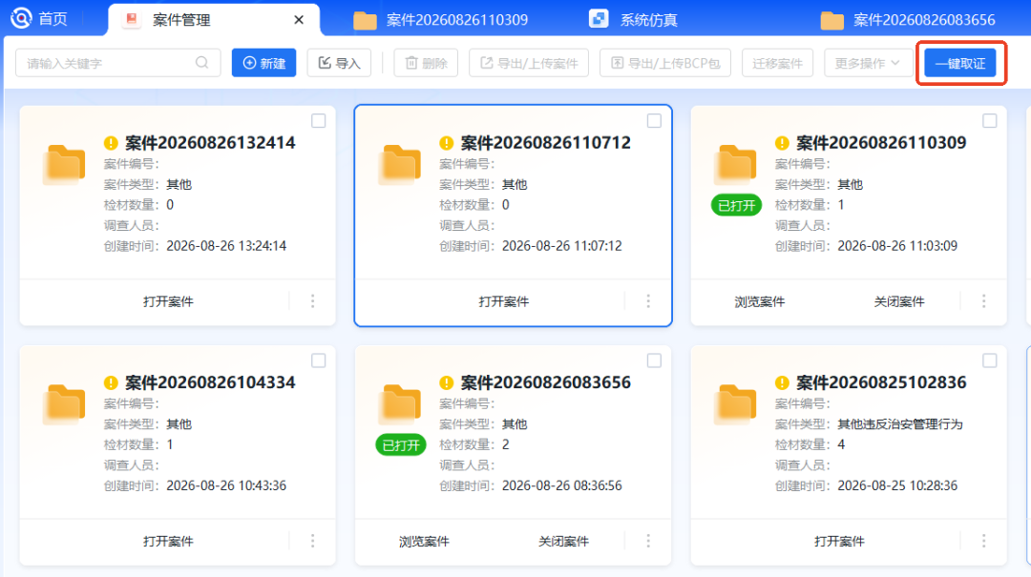The width and height of the screenshot is (1031, 577).
Task: Select checkbox on case 20260826083656
Action: point(654,361)
